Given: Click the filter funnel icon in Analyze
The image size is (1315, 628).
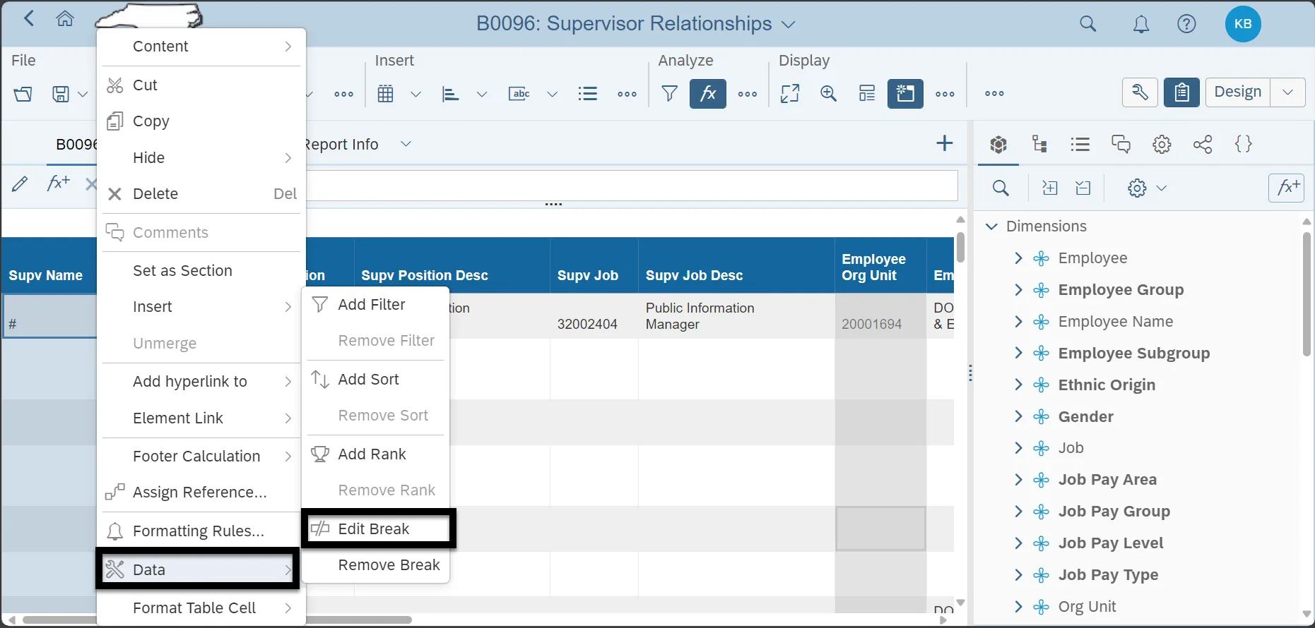Looking at the screenshot, I should [x=669, y=94].
